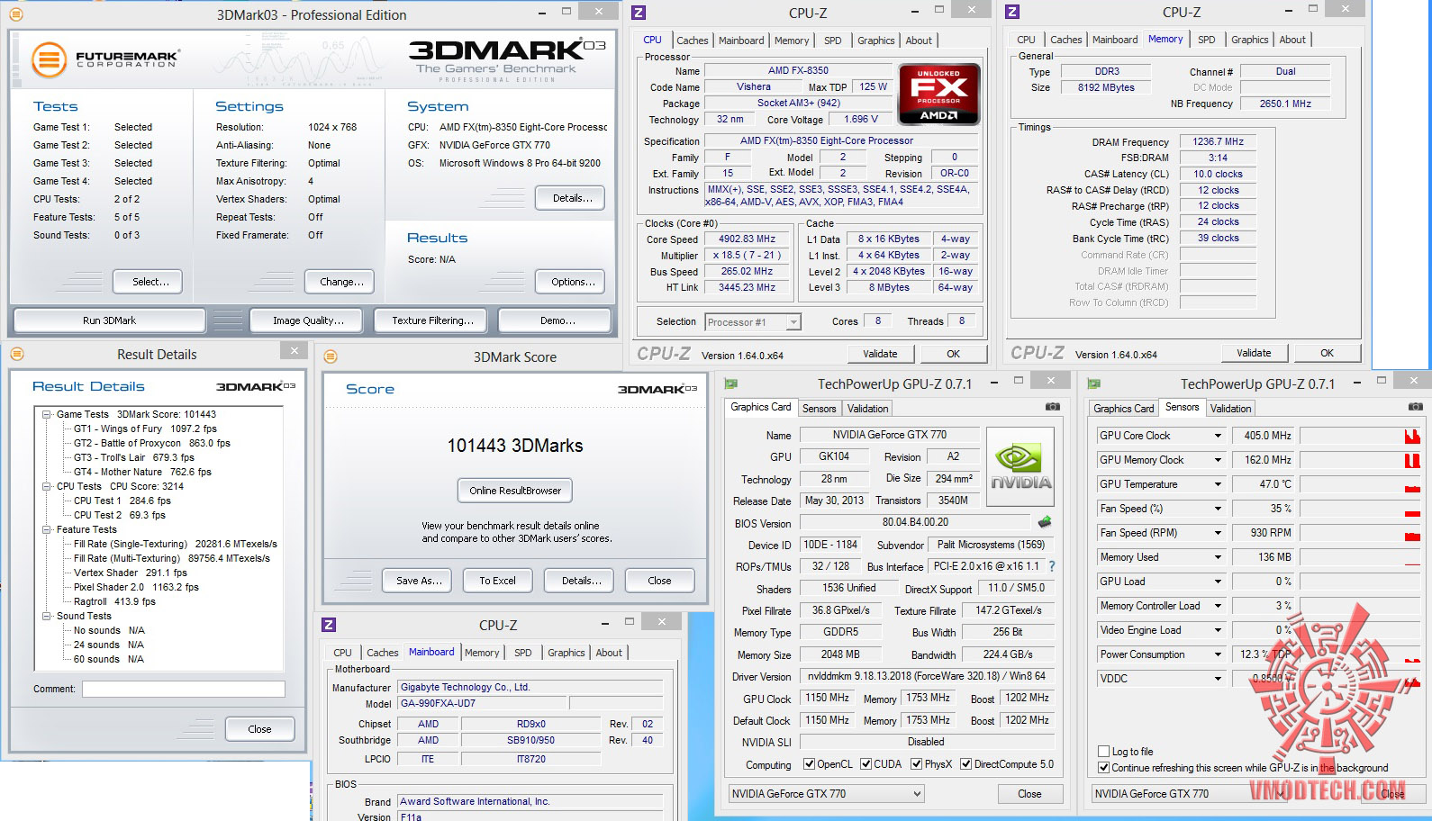Click Save As in the 3DMark Score window

coord(419,581)
